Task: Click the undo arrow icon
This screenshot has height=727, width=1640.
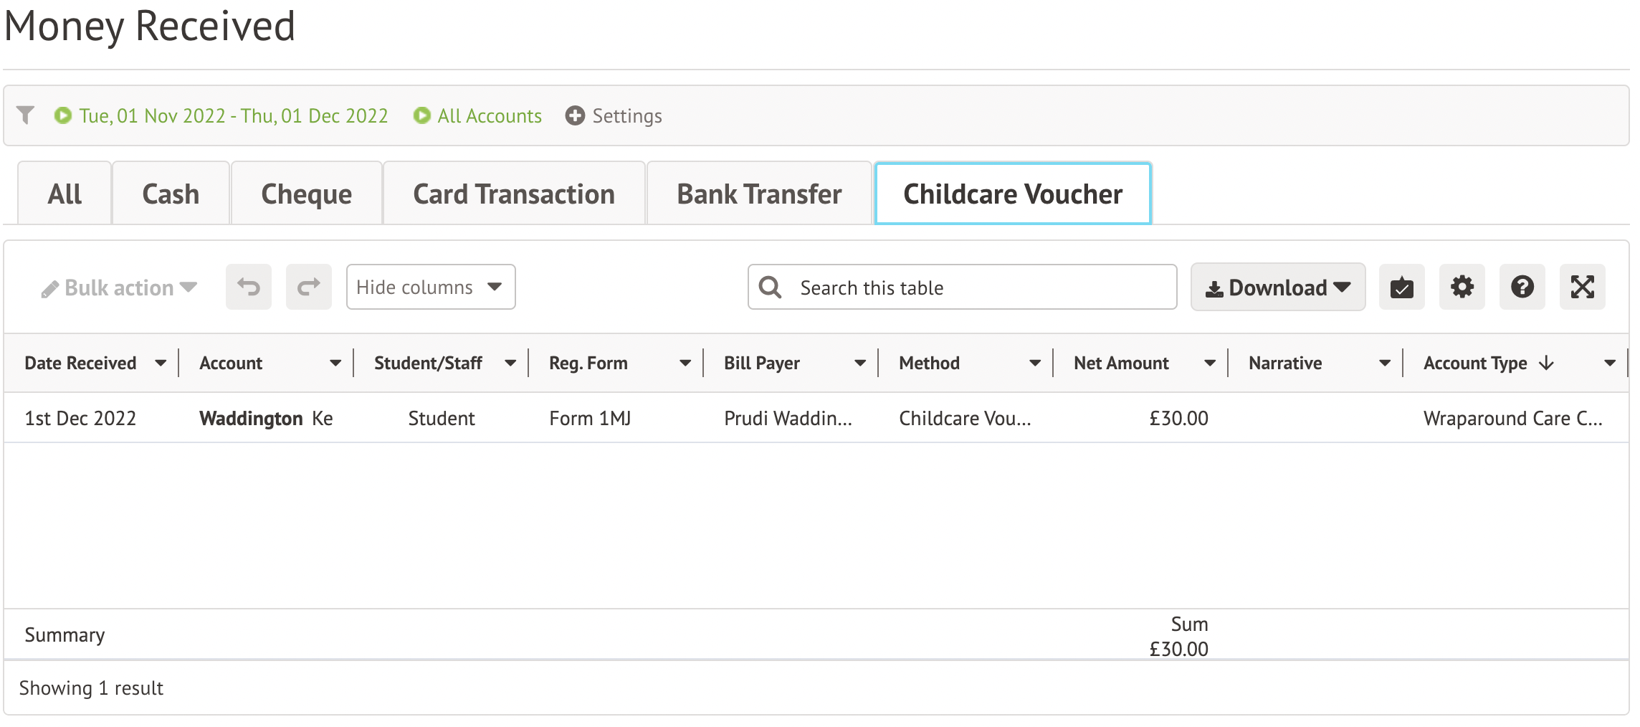Action: [249, 288]
